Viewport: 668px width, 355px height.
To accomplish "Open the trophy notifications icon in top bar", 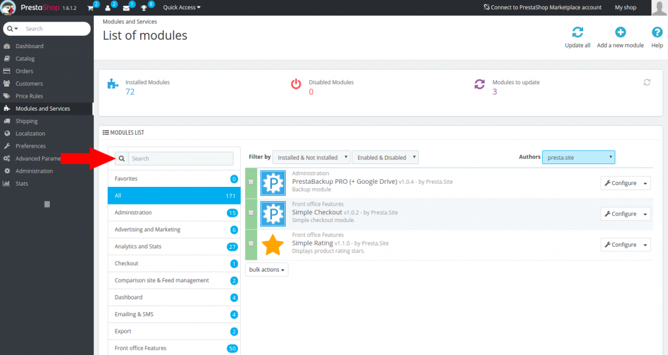I will click(144, 8).
